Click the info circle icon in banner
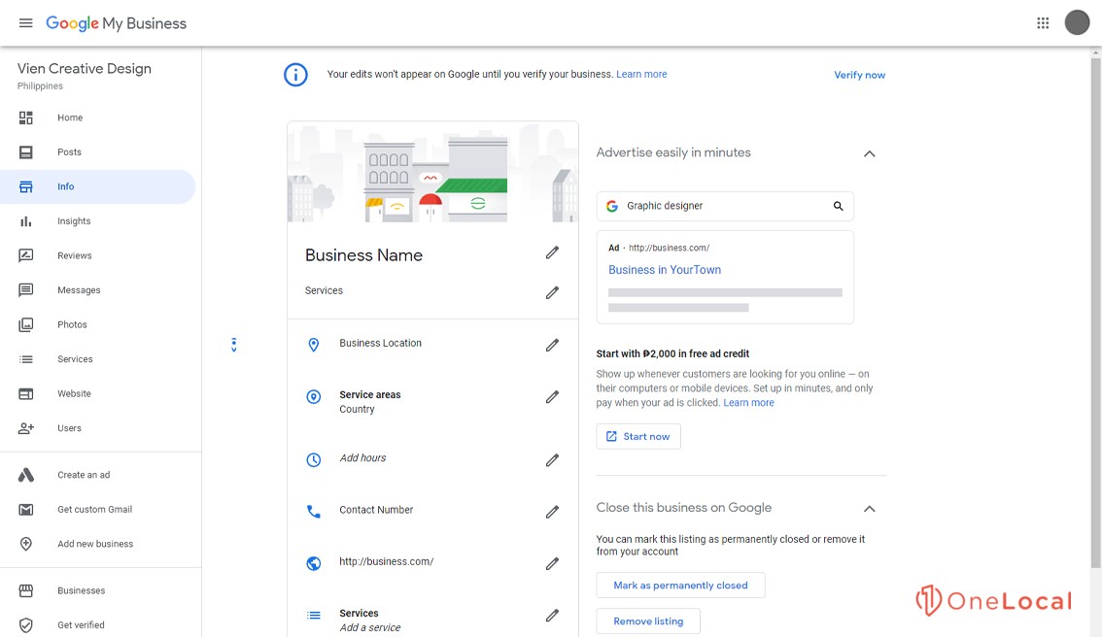The image size is (1102, 637). pos(295,75)
